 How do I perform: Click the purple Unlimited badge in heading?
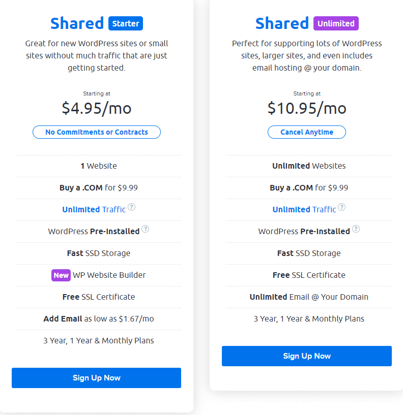tap(336, 23)
